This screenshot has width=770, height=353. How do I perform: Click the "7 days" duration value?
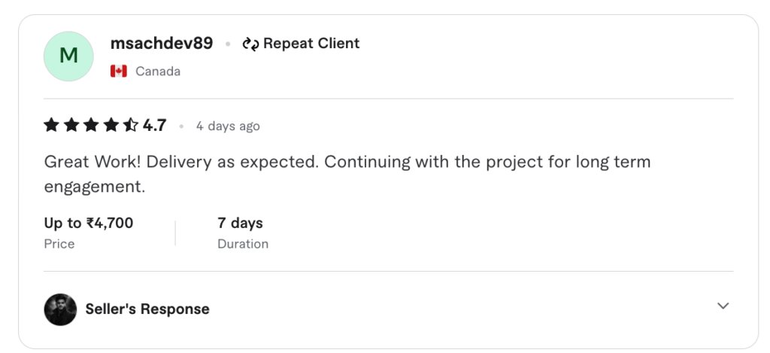[x=240, y=223]
